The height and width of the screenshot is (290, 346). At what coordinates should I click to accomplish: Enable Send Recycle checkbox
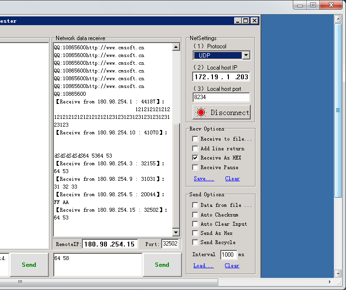pos(196,242)
